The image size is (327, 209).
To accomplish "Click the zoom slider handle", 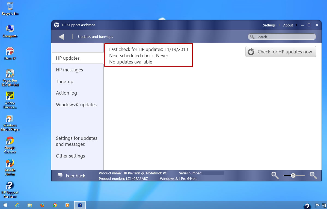I will tap(293, 175).
